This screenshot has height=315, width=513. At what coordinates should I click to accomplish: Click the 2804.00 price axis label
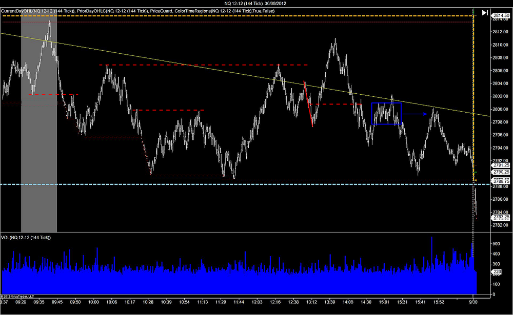[x=500, y=83]
